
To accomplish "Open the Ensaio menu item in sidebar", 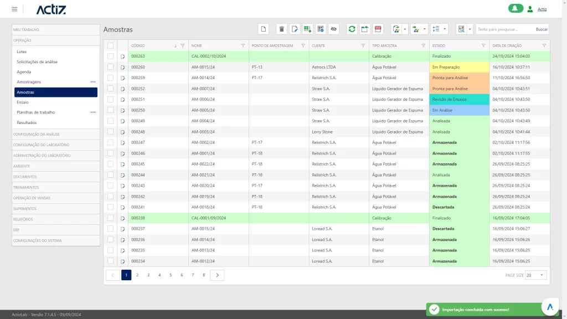I will coord(23,102).
